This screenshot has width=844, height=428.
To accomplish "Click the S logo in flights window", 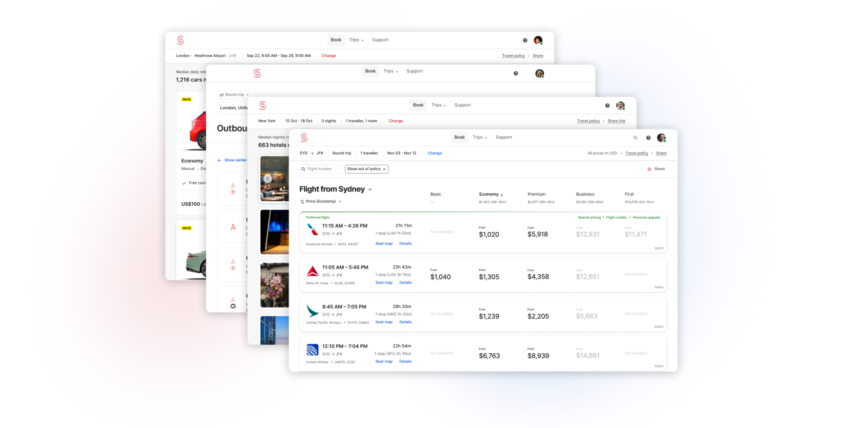I will click(304, 138).
